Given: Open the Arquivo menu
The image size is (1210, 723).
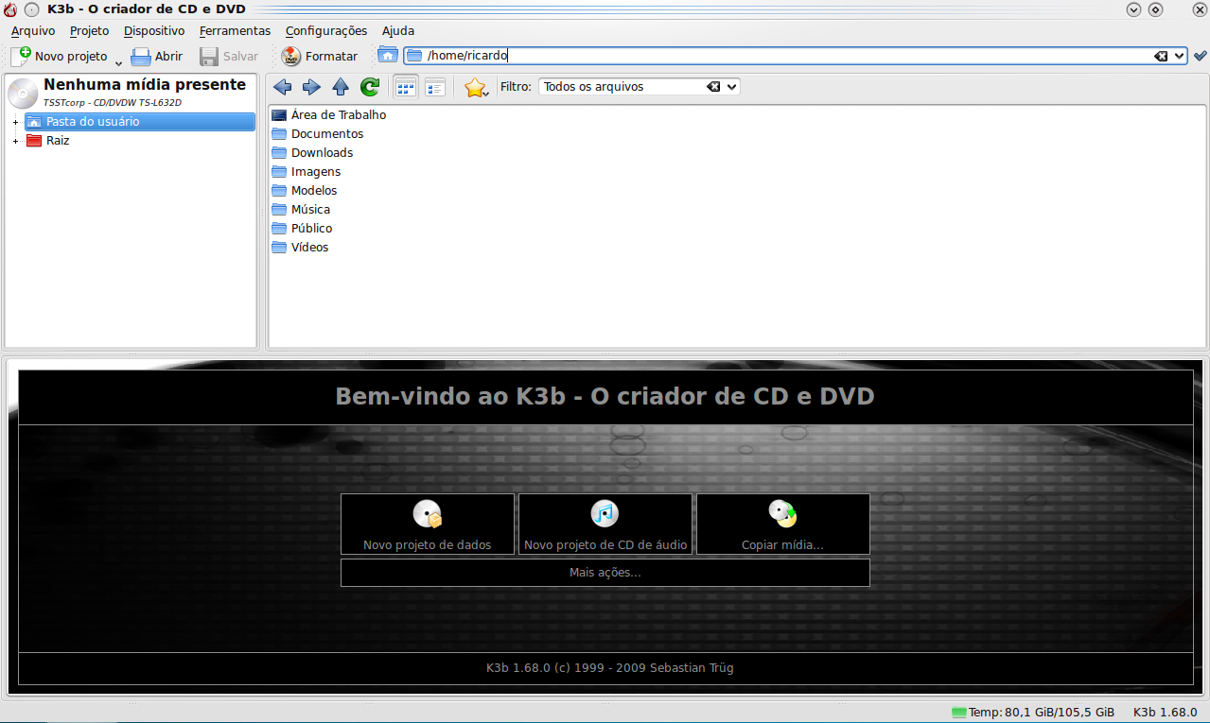Looking at the screenshot, I should [33, 31].
